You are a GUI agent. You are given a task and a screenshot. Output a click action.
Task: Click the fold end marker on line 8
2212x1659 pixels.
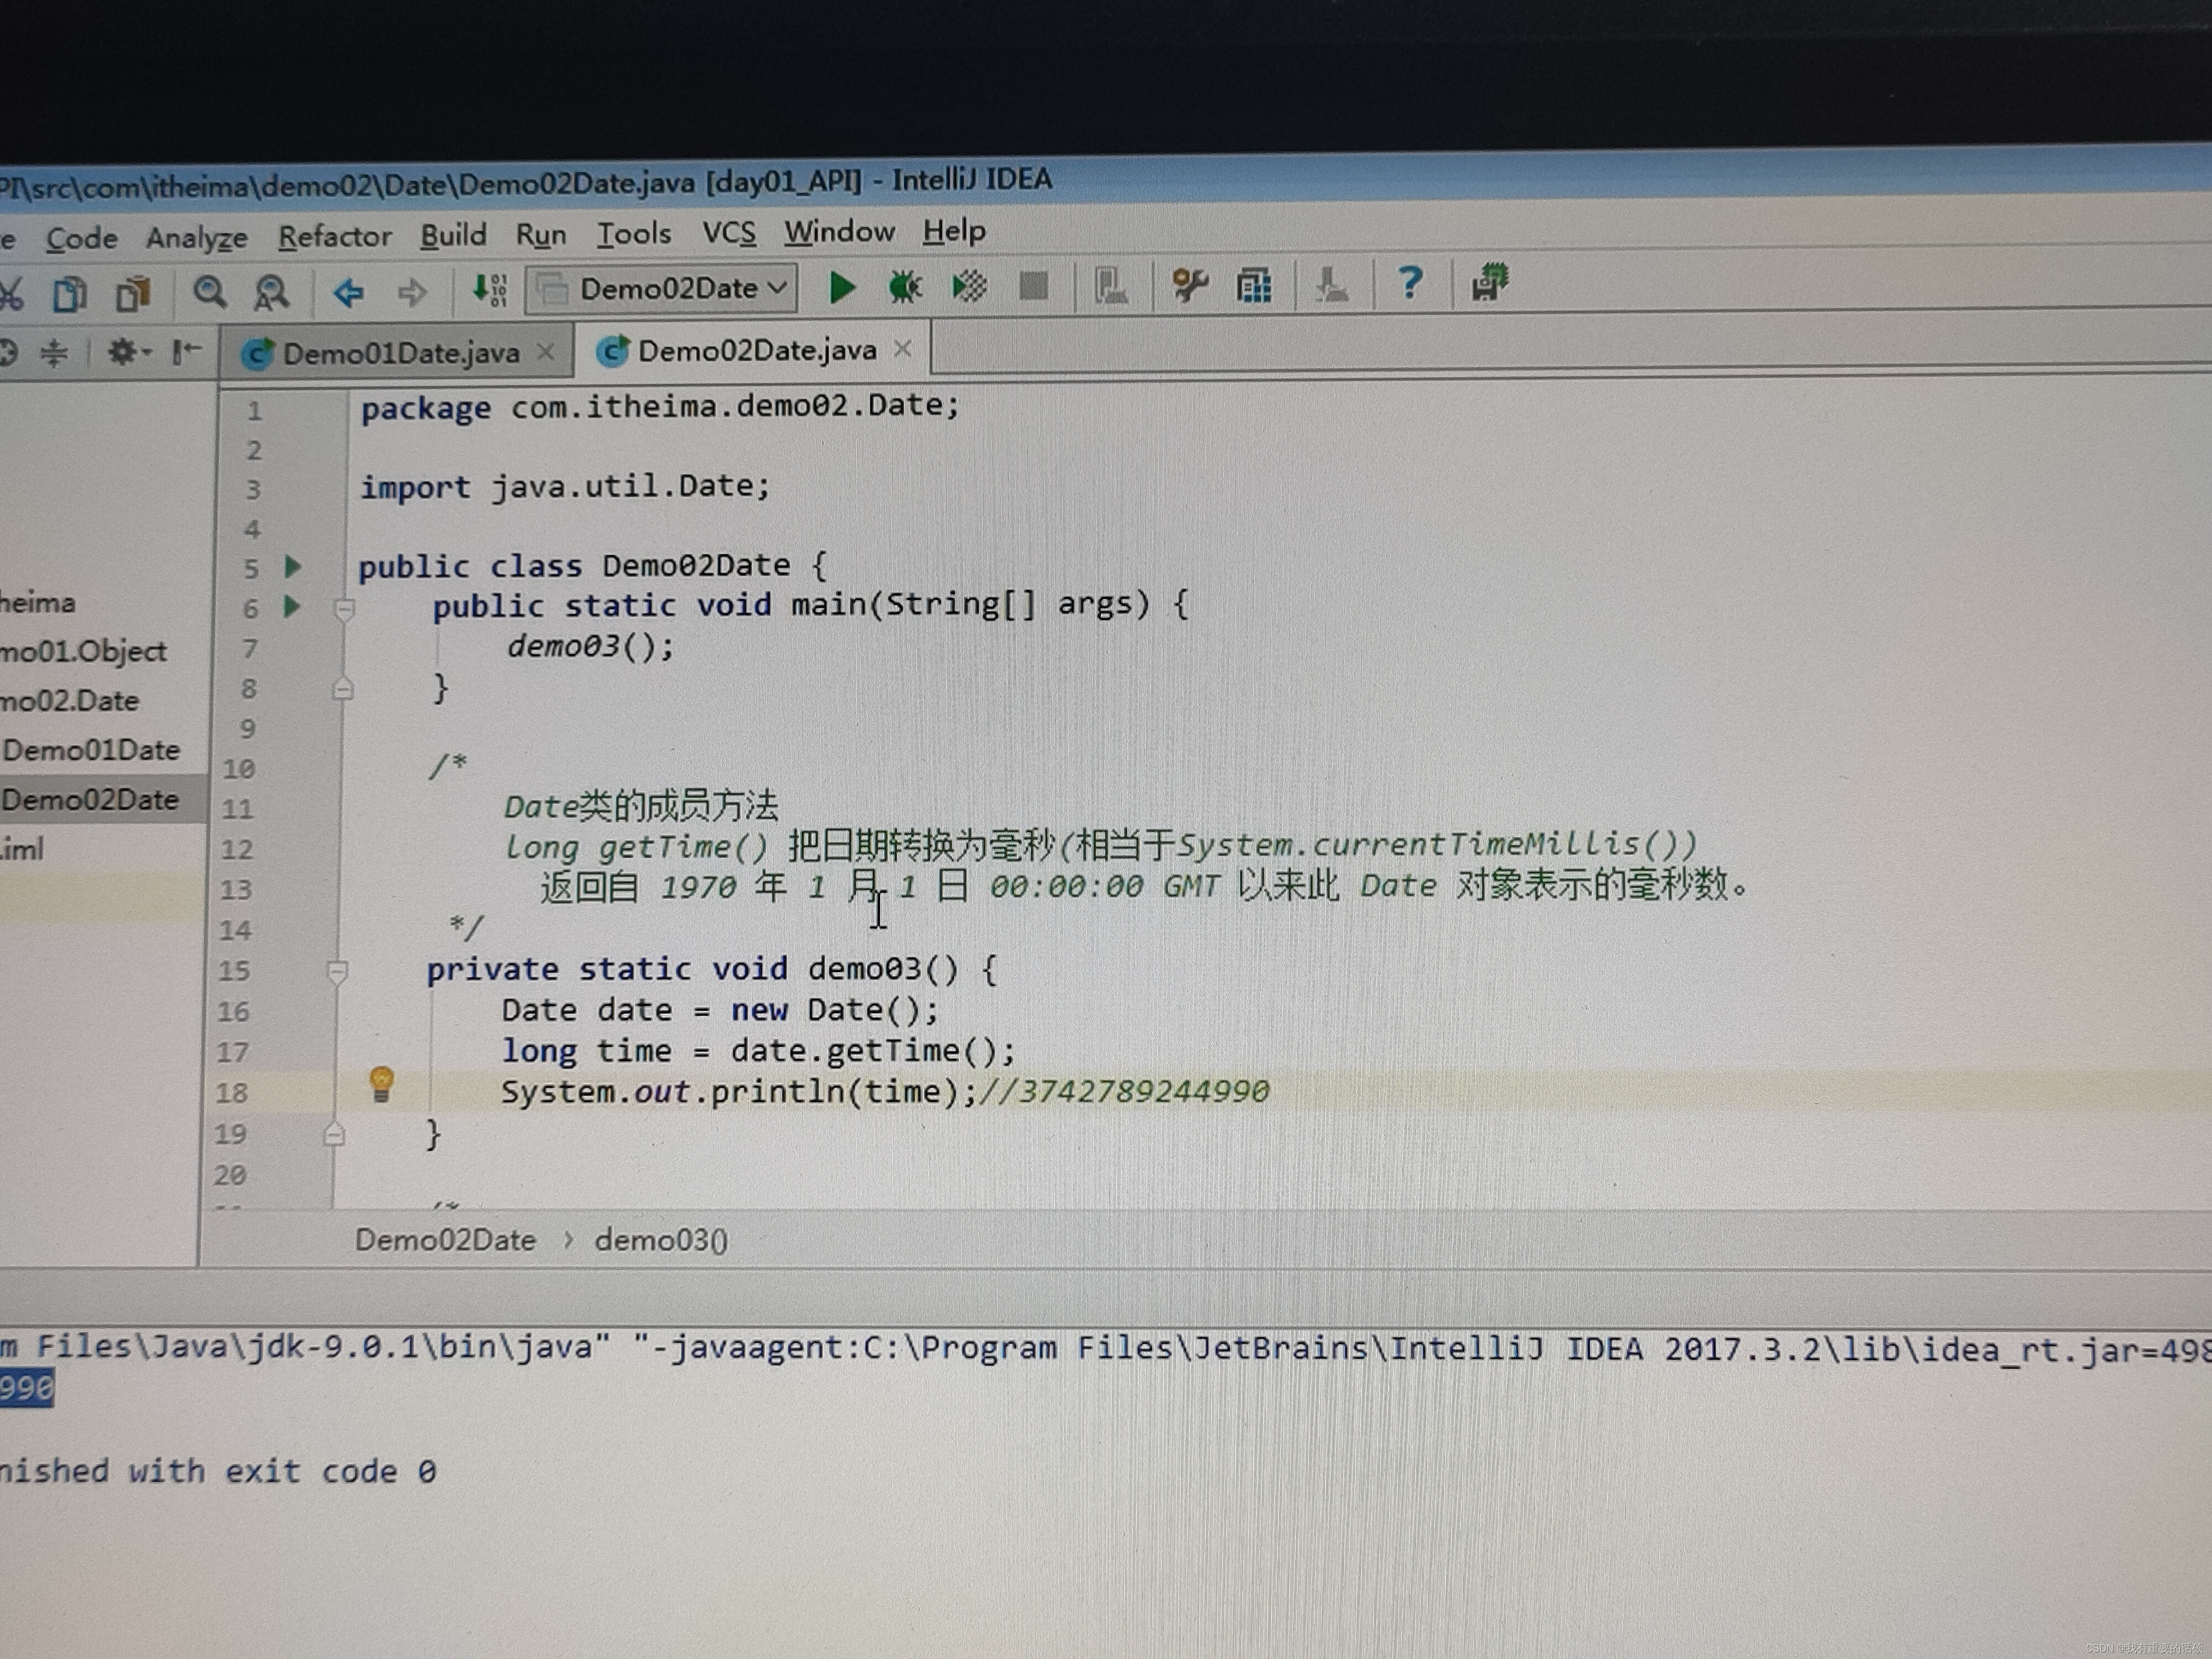(x=343, y=689)
